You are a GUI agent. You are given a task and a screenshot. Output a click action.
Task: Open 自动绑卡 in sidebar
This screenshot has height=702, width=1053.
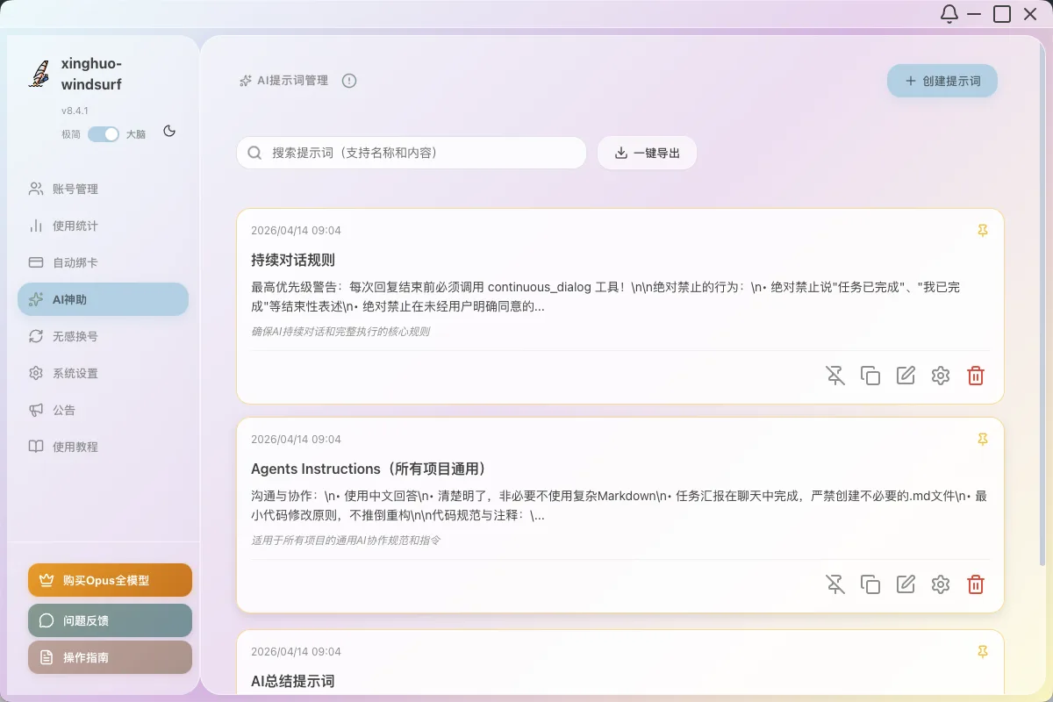coord(103,262)
